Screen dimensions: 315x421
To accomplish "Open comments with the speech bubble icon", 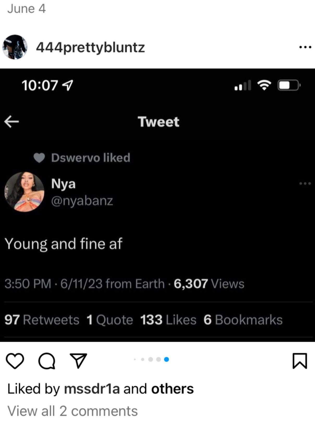I will click(x=47, y=361).
